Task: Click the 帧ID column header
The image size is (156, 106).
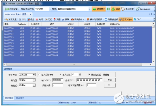Action: click(x=52, y=24)
